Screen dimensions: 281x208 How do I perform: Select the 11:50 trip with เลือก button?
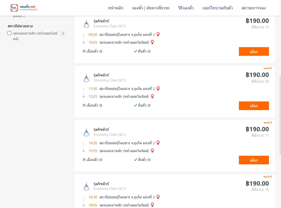254,106
